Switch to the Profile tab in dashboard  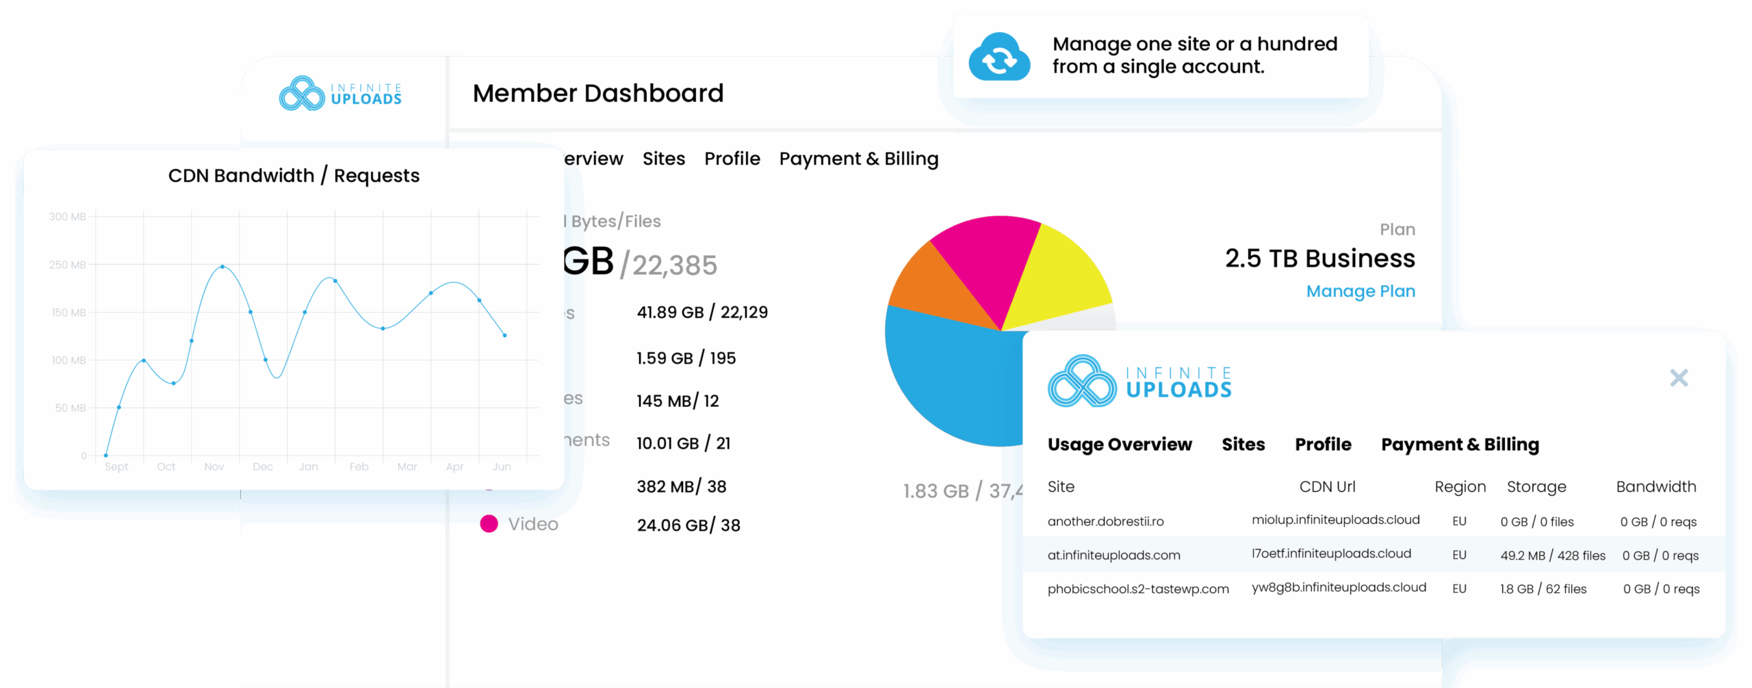click(x=732, y=159)
